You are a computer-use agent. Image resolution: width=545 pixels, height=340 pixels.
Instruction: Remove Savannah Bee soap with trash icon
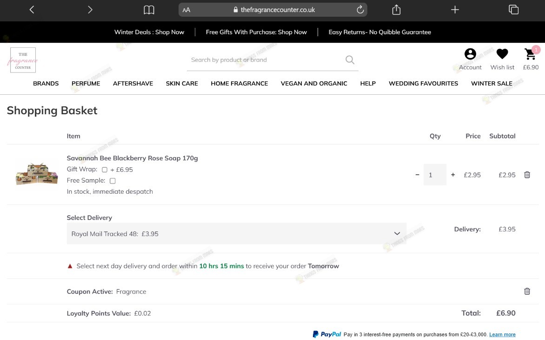[x=527, y=175]
